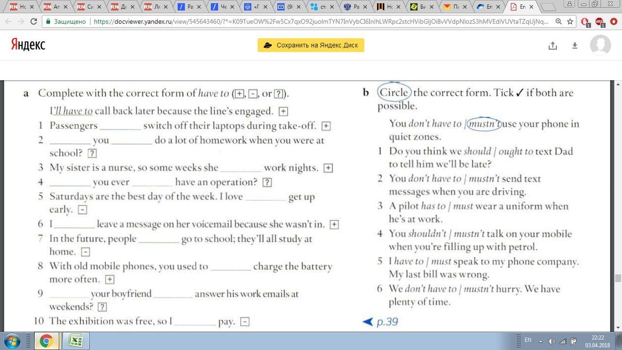Click 'should | ought to' in sentence 1
The image size is (622, 350).
(498, 151)
